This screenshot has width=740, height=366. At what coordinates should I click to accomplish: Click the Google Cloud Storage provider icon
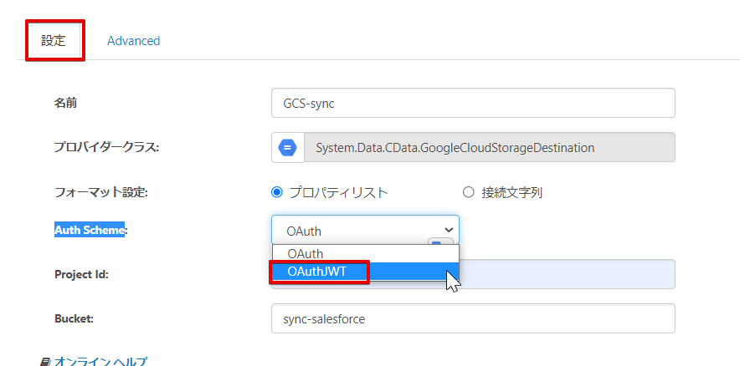(x=287, y=148)
